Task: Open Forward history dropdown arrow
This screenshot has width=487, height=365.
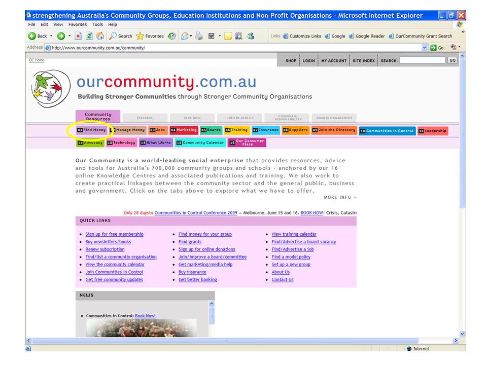Action: coord(69,36)
